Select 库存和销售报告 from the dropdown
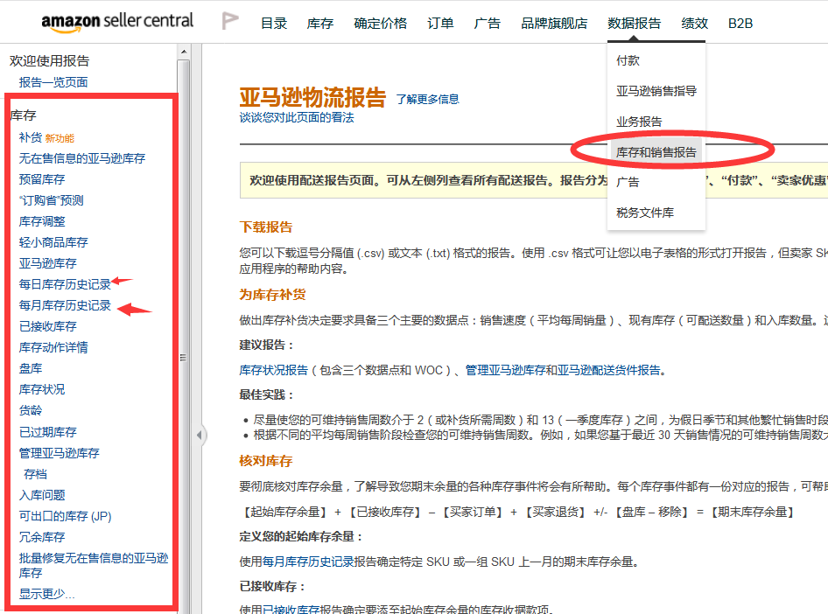 (656, 152)
